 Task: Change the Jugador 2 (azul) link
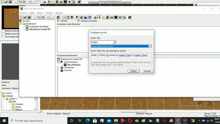pos(141,55)
